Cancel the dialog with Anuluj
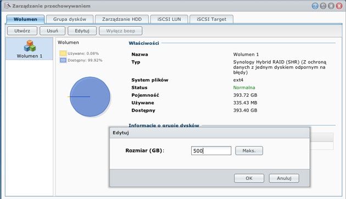Screen dimensions: 346x199 pyautogui.click(x=284, y=178)
